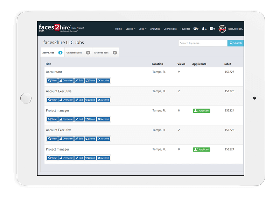Select the Active Jobs tab
Screen dimensions: 280x197
52,53
